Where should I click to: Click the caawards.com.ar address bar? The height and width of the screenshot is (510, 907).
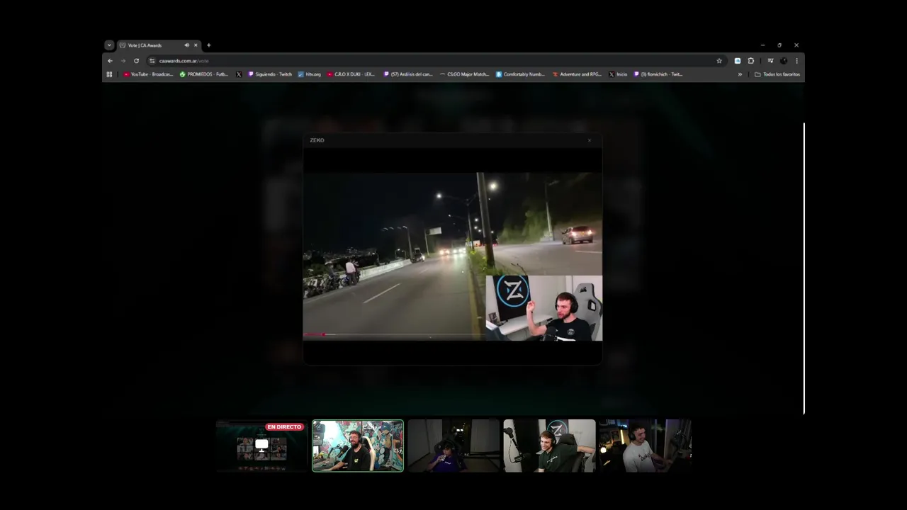pos(436,61)
